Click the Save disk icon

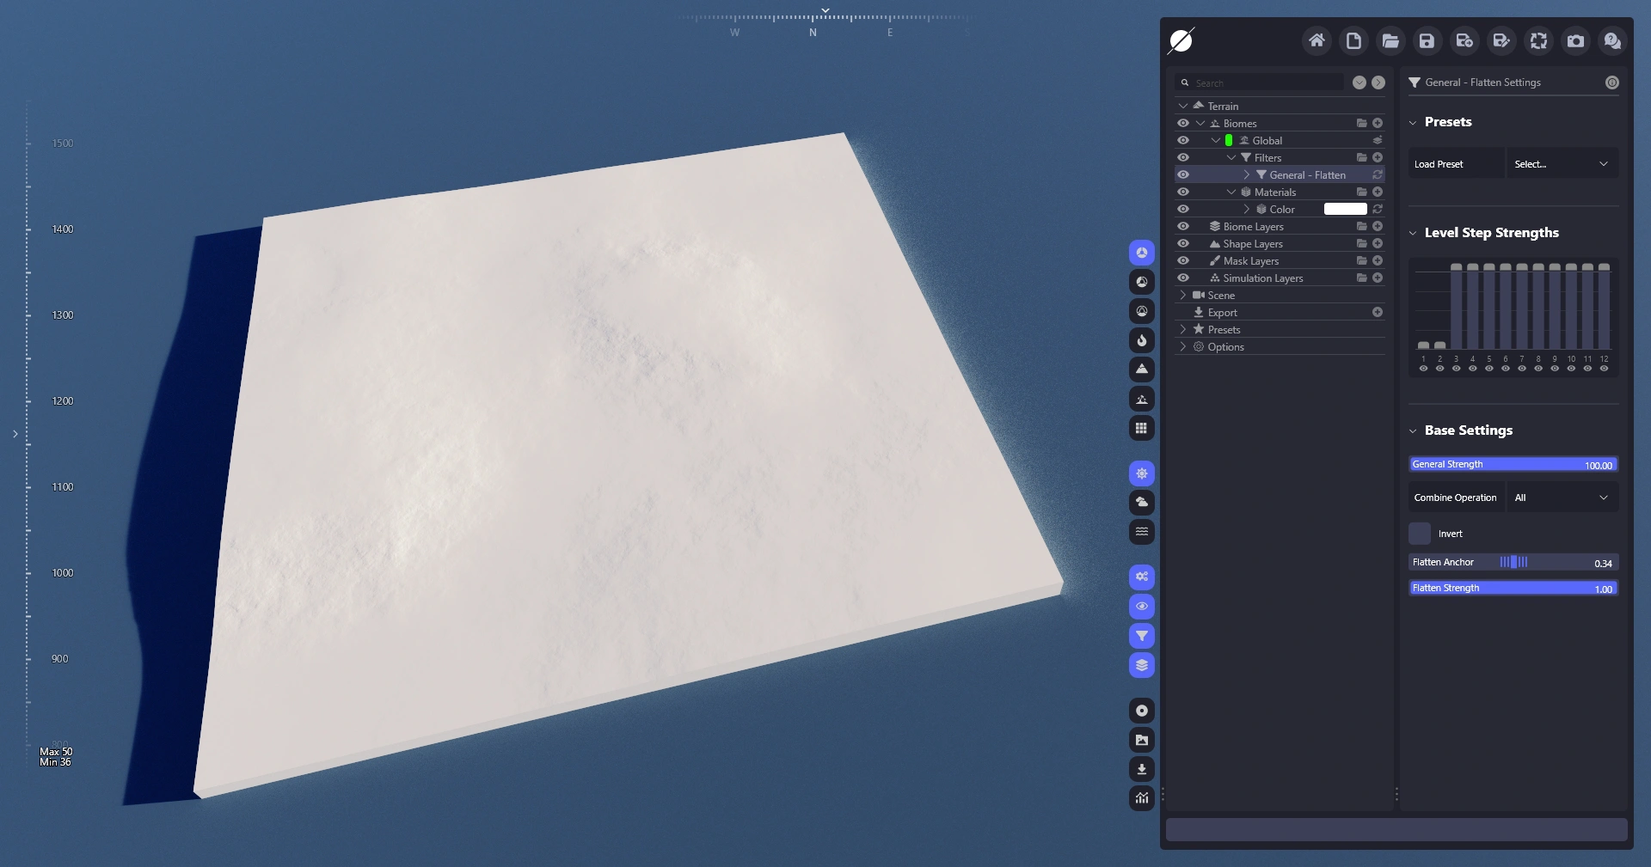coord(1427,40)
